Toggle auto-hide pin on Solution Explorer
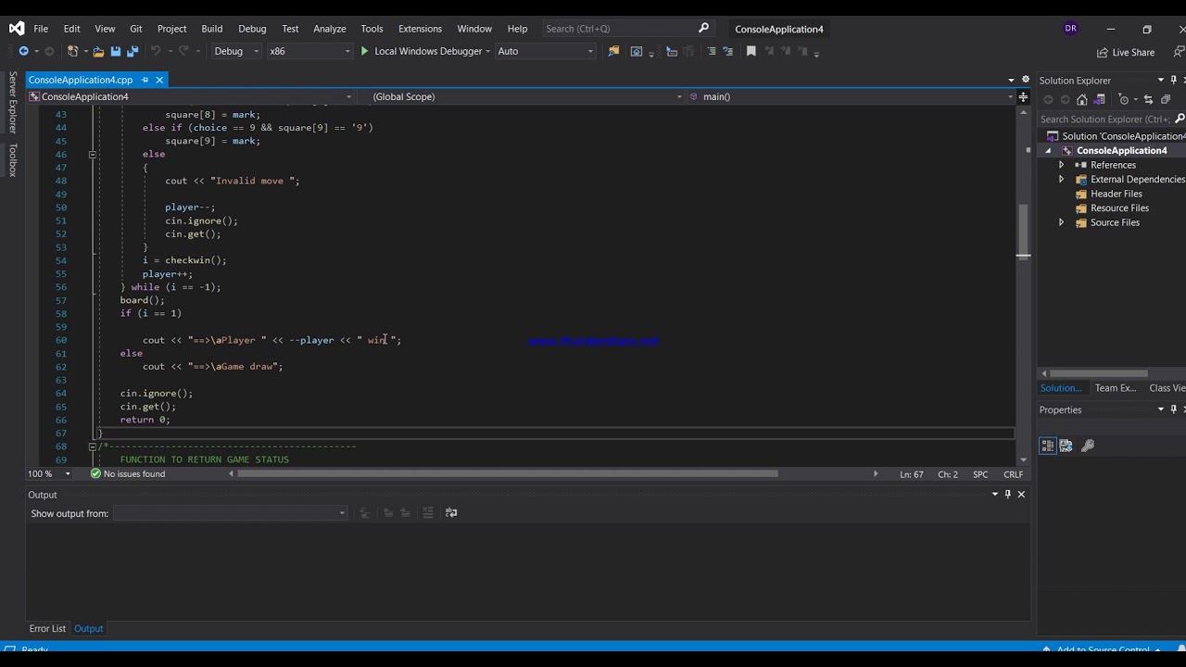This screenshot has height=667, width=1186. click(x=1173, y=81)
